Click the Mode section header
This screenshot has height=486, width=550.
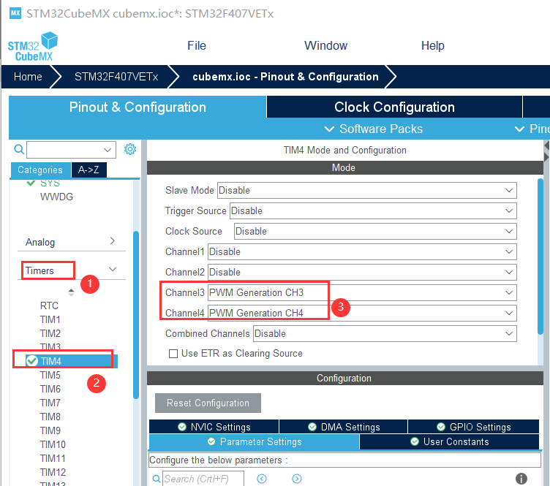344,167
